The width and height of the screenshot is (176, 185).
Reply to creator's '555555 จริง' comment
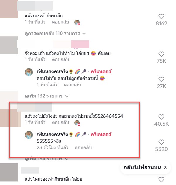(x=83, y=148)
